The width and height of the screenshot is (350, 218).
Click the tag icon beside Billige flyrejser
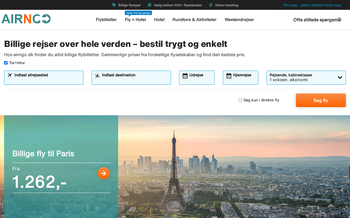pyautogui.click(x=114, y=5)
